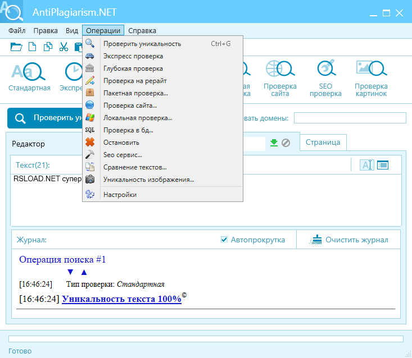This screenshot has height=358, width=412.
Task: Toggle the text cursor mode icon
Action: pyautogui.click(x=366, y=165)
